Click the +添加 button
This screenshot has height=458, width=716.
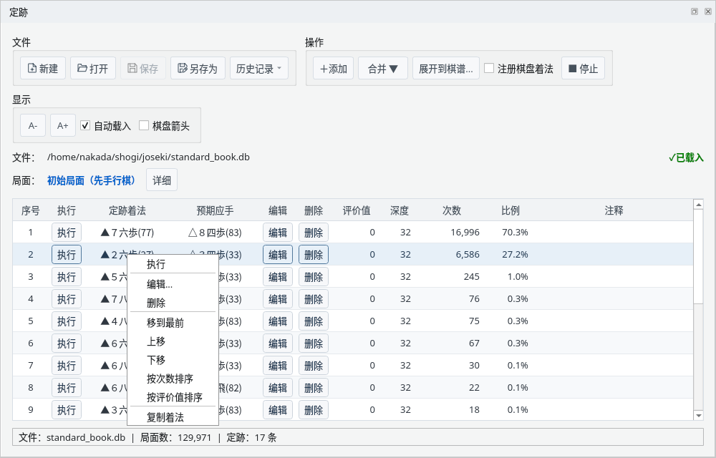click(334, 69)
